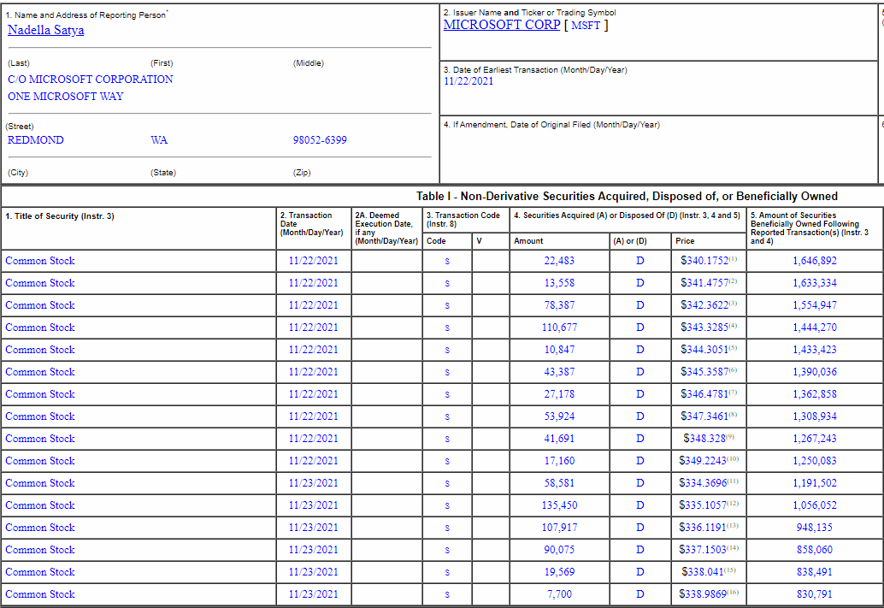
Task: Open footnote (10) next to $349.2243
Action: click(x=734, y=459)
